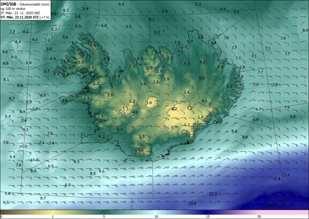
Task: Click the 2.4 value in the highlands
Action: pos(186,92)
